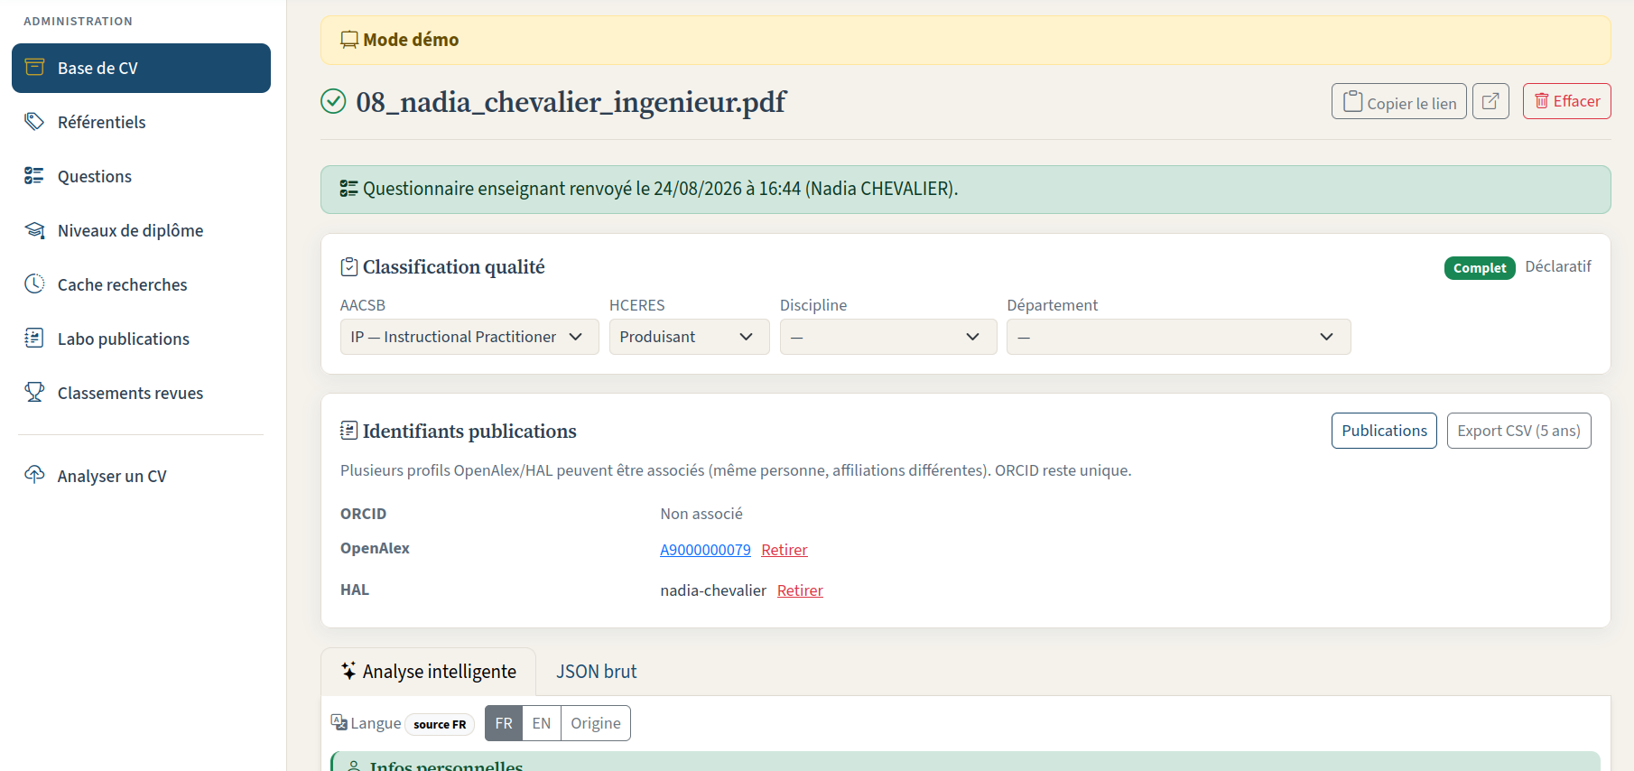Open OpenAlex ID A9000000079 link

[x=705, y=550]
